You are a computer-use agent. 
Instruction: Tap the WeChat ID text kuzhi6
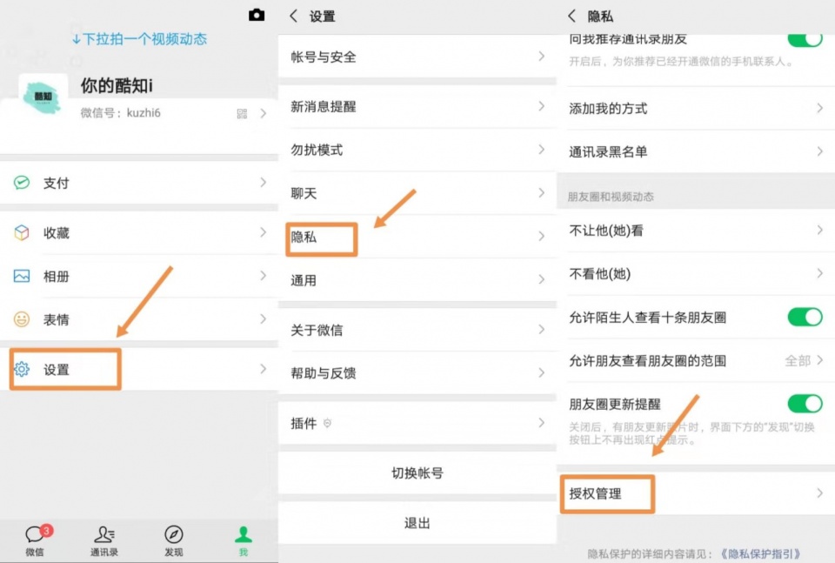(144, 113)
